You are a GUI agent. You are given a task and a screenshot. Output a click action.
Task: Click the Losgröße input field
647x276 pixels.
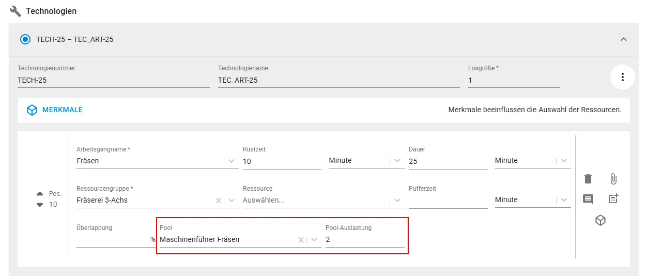click(x=514, y=80)
